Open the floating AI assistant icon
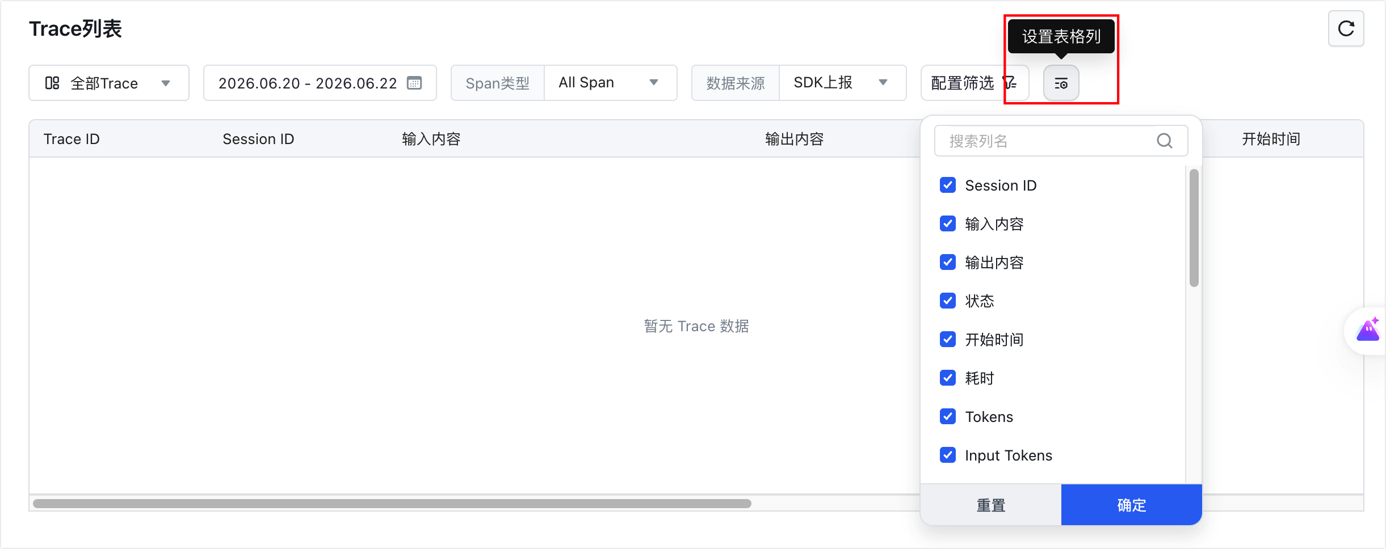This screenshot has width=1386, height=549. click(x=1367, y=330)
